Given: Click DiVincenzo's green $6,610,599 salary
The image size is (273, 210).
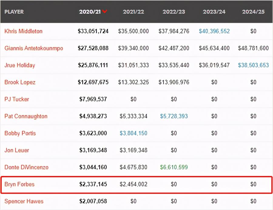Looking at the screenshot, I should (x=174, y=167).
